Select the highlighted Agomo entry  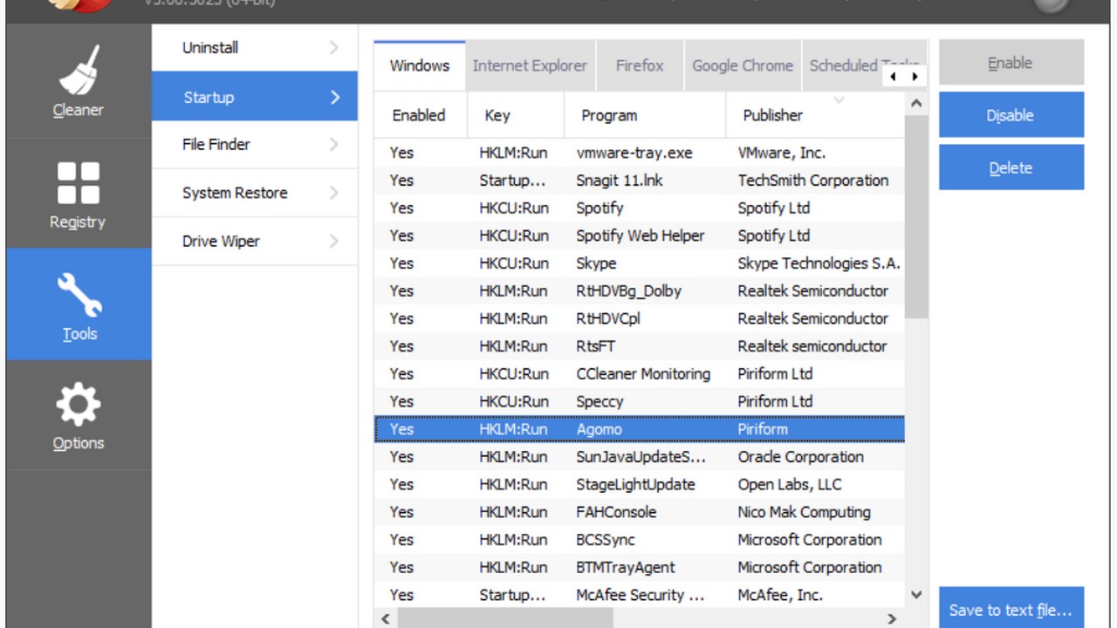[x=640, y=429]
